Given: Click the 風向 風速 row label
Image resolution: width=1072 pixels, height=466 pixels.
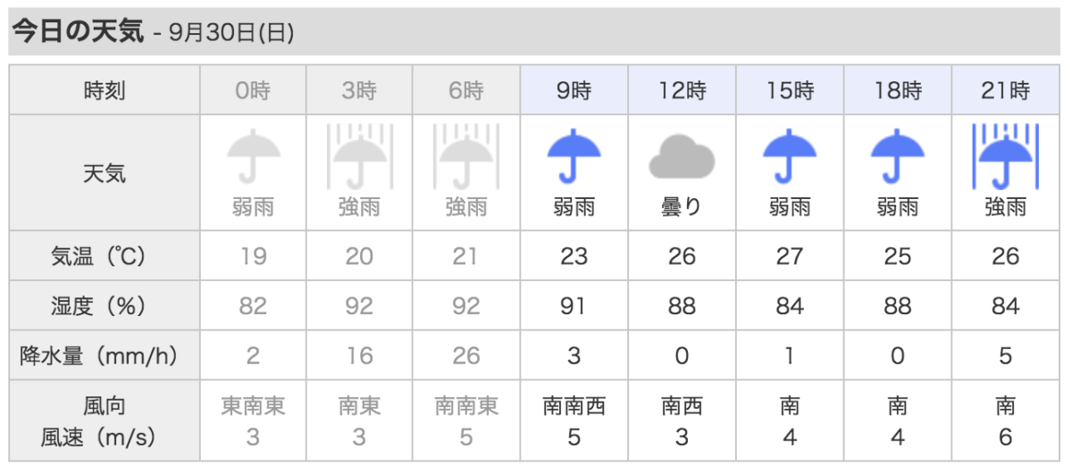Looking at the screenshot, I should click(105, 421).
